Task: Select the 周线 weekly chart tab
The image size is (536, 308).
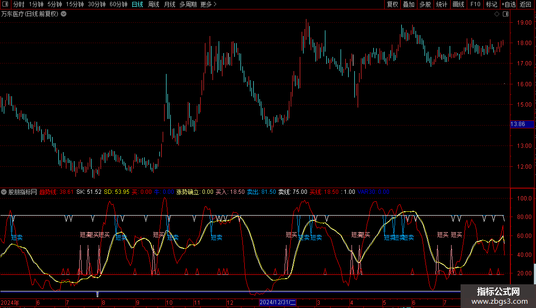Action: click(x=154, y=4)
